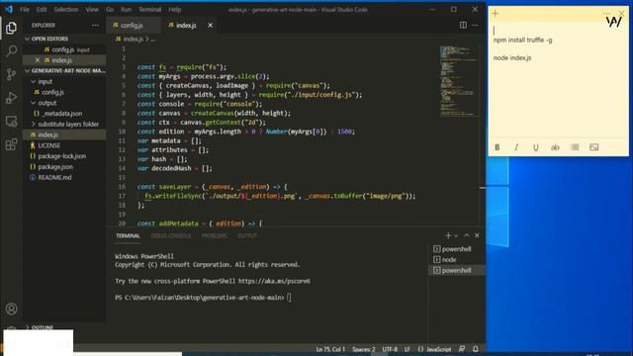Toggle italic in Sticky Notes

coord(516,147)
